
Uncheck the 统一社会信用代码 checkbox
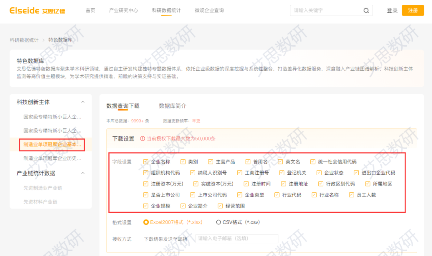(x=313, y=162)
